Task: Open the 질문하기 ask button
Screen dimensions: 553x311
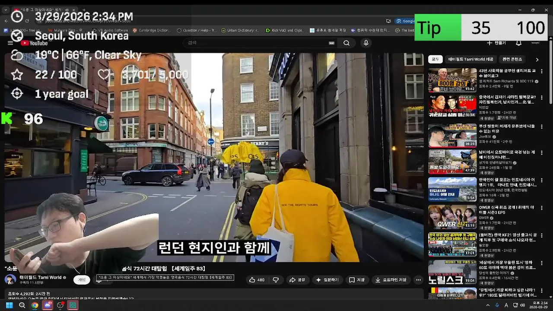Action: 327,280
